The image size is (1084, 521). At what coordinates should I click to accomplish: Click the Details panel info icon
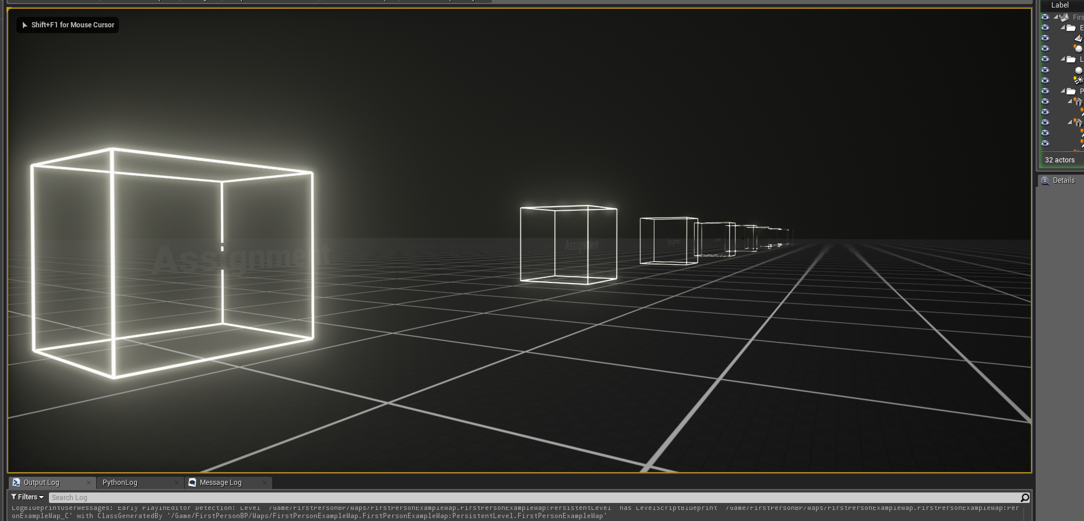(x=1045, y=180)
